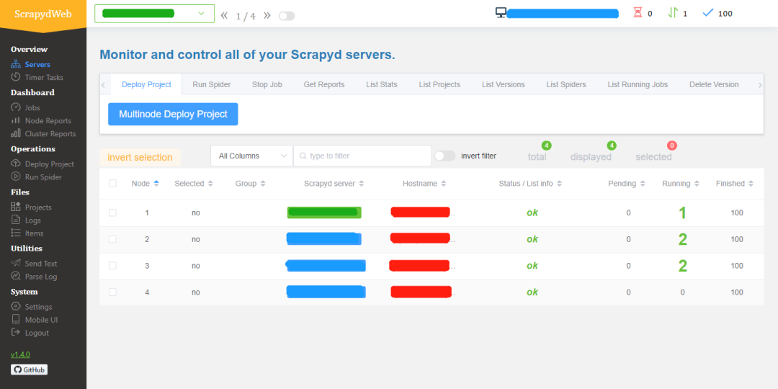
Task: Sort by Running column
Action: click(x=681, y=184)
